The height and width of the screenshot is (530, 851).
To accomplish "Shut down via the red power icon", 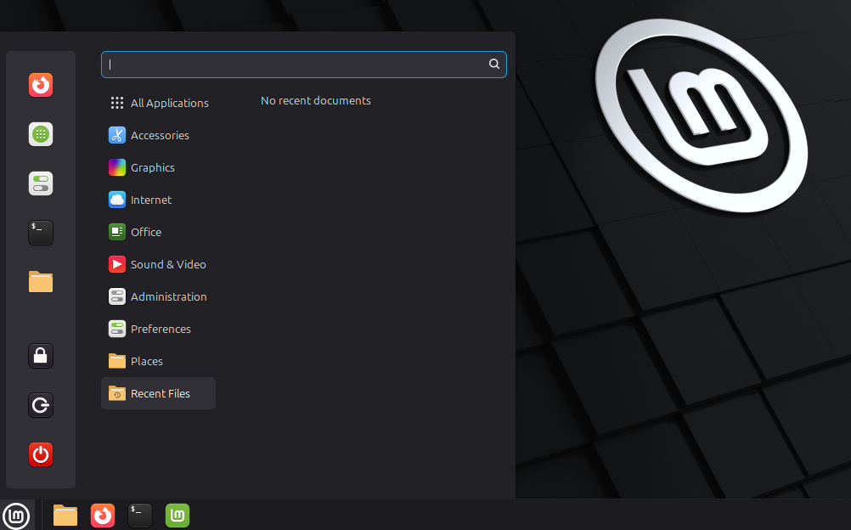I will coord(41,454).
